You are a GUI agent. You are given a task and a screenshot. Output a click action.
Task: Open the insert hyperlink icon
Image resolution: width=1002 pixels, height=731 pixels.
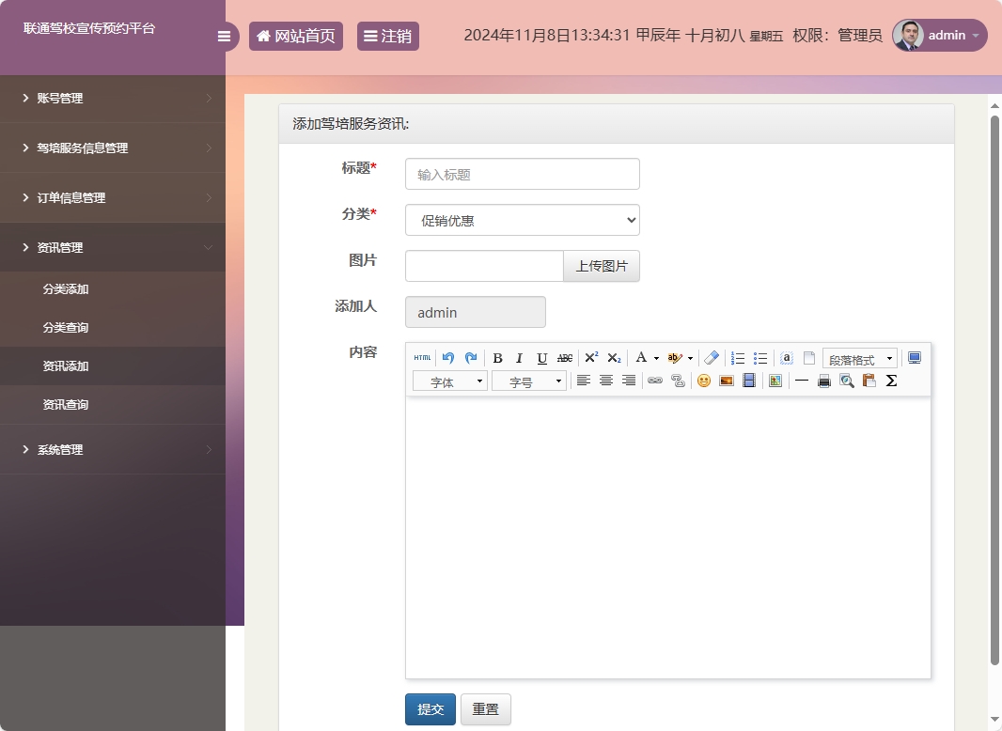654,381
